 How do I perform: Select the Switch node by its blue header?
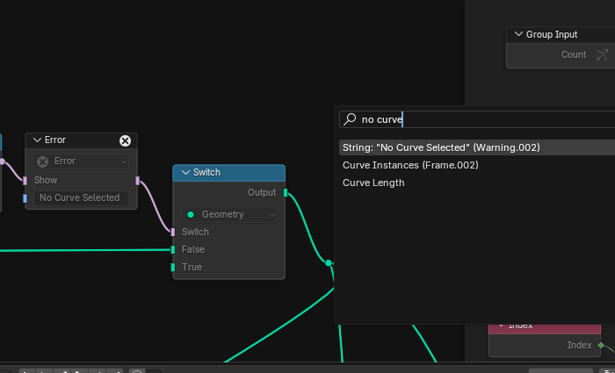[229, 173]
